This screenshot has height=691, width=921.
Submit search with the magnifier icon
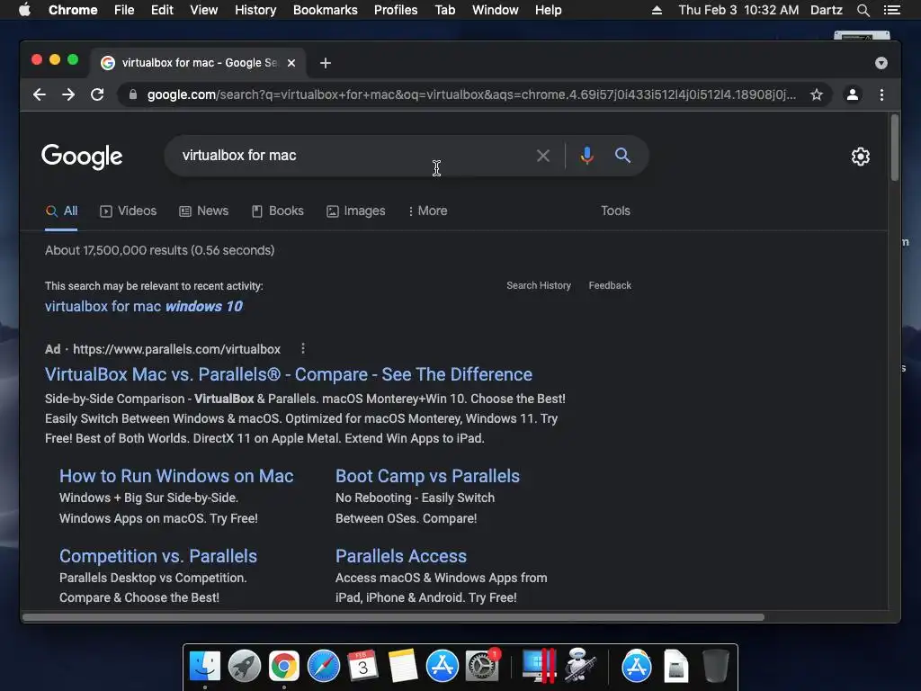(x=622, y=156)
